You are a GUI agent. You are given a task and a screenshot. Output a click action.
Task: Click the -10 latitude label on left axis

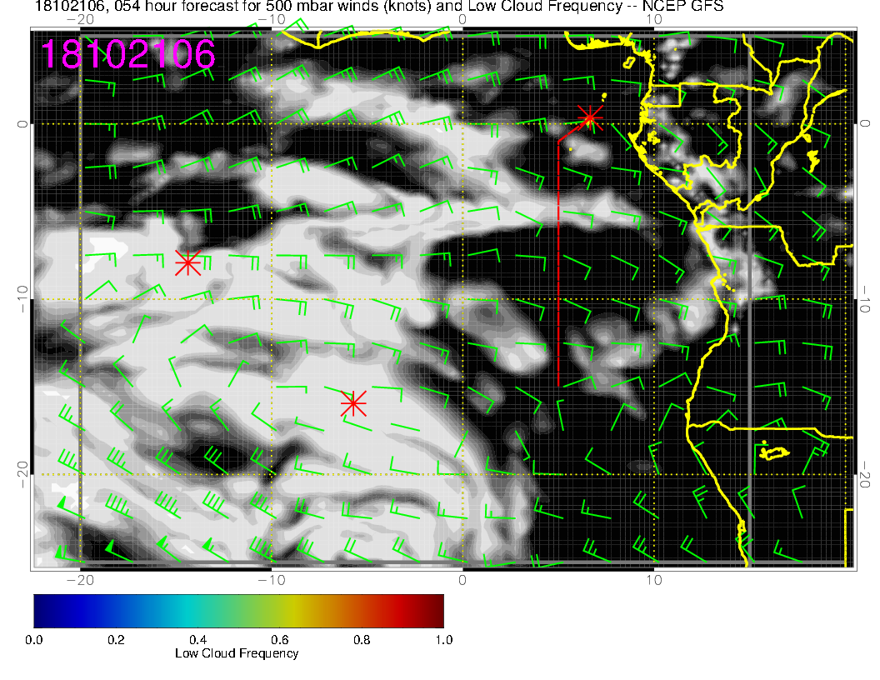click(22, 298)
